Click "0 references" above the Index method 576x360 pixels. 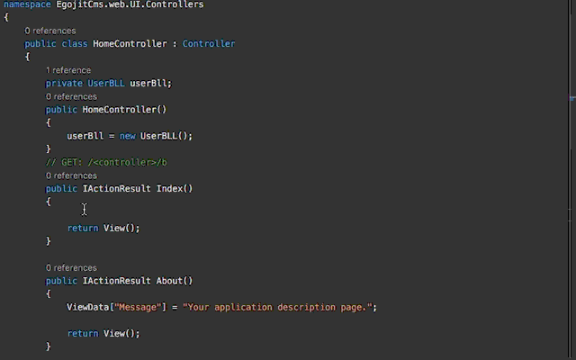pos(71,175)
